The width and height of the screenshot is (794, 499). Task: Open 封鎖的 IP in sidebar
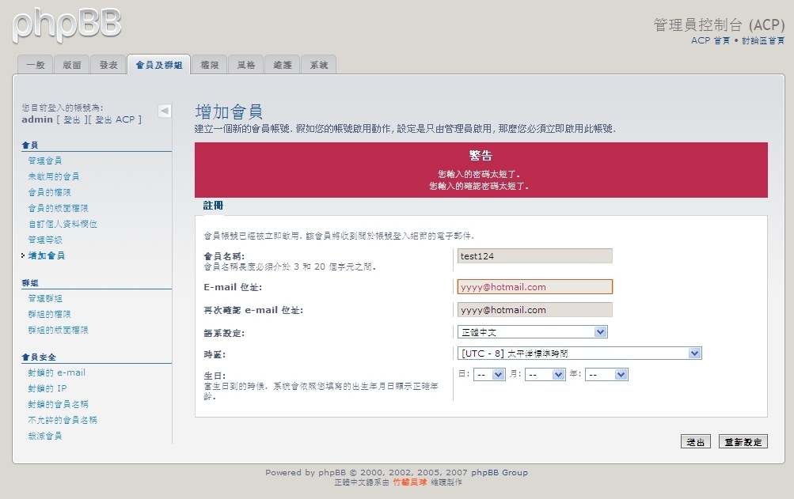pos(47,388)
